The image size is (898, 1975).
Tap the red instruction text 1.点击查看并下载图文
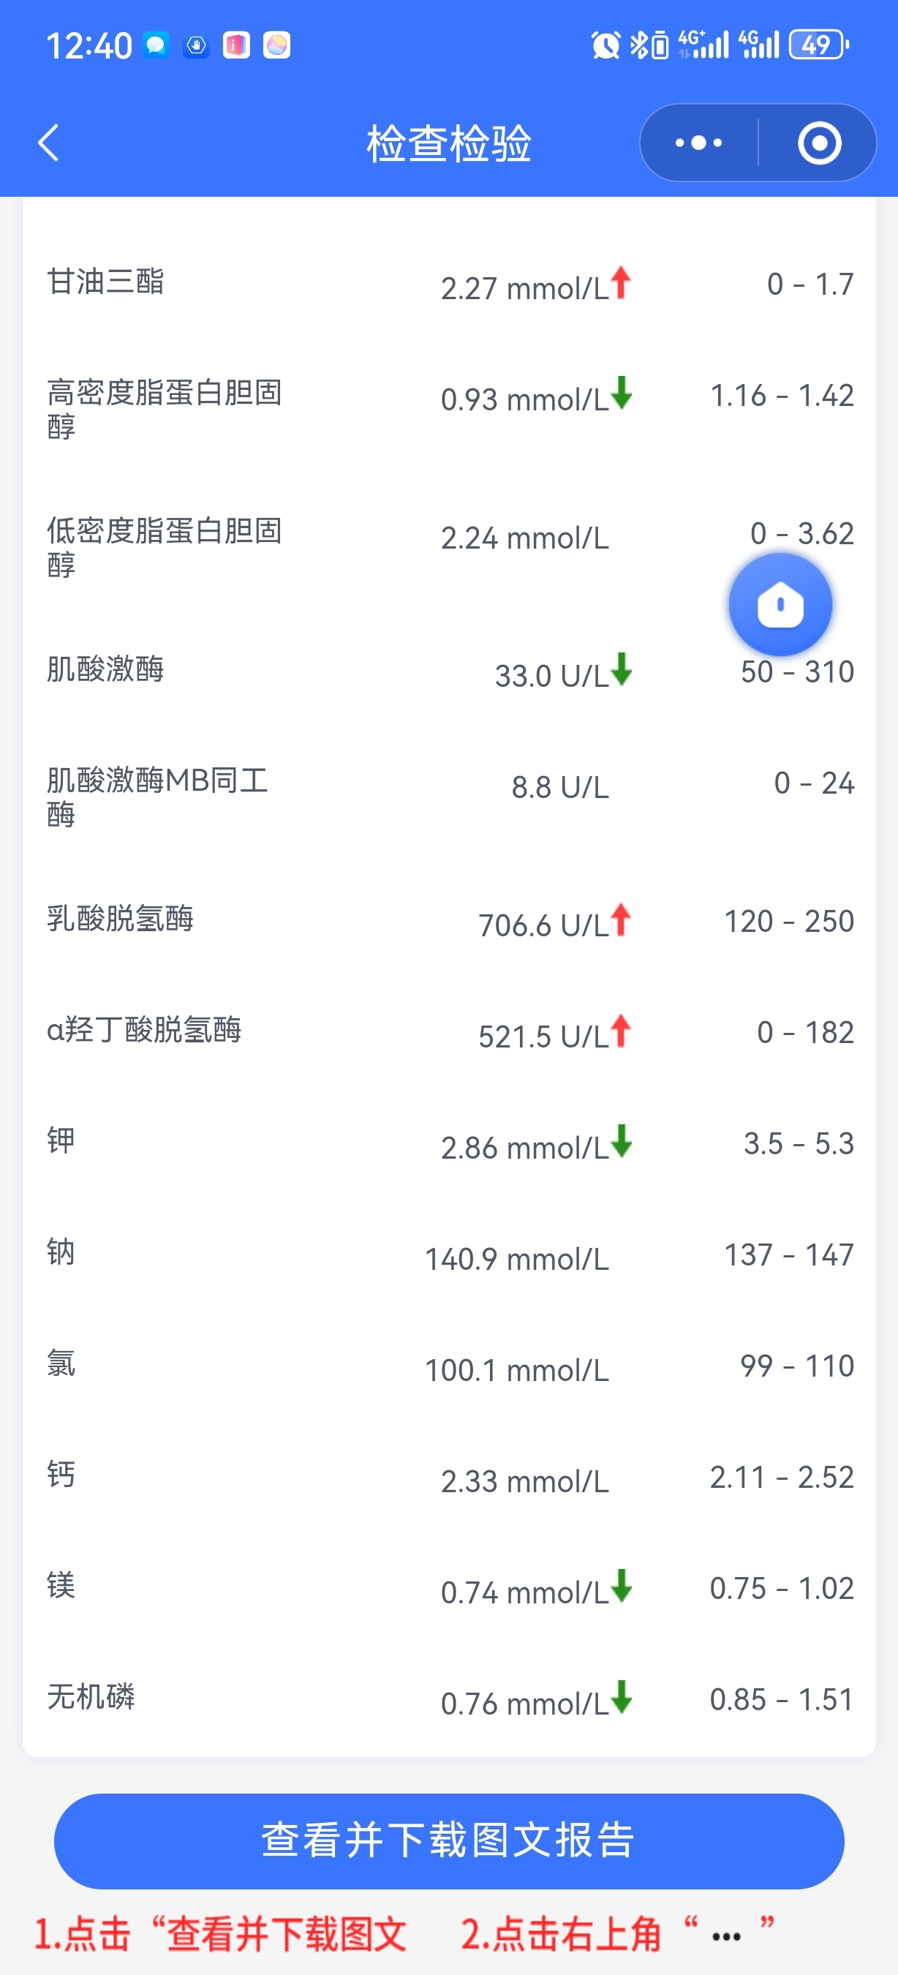221,1933
